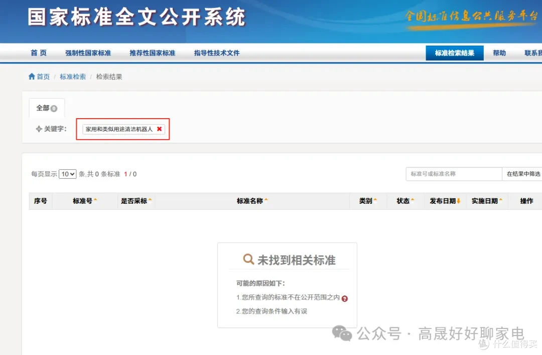This screenshot has height=355, width=542.
Task: Open 帮助 in the navigation bar
Action: point(499,53)
